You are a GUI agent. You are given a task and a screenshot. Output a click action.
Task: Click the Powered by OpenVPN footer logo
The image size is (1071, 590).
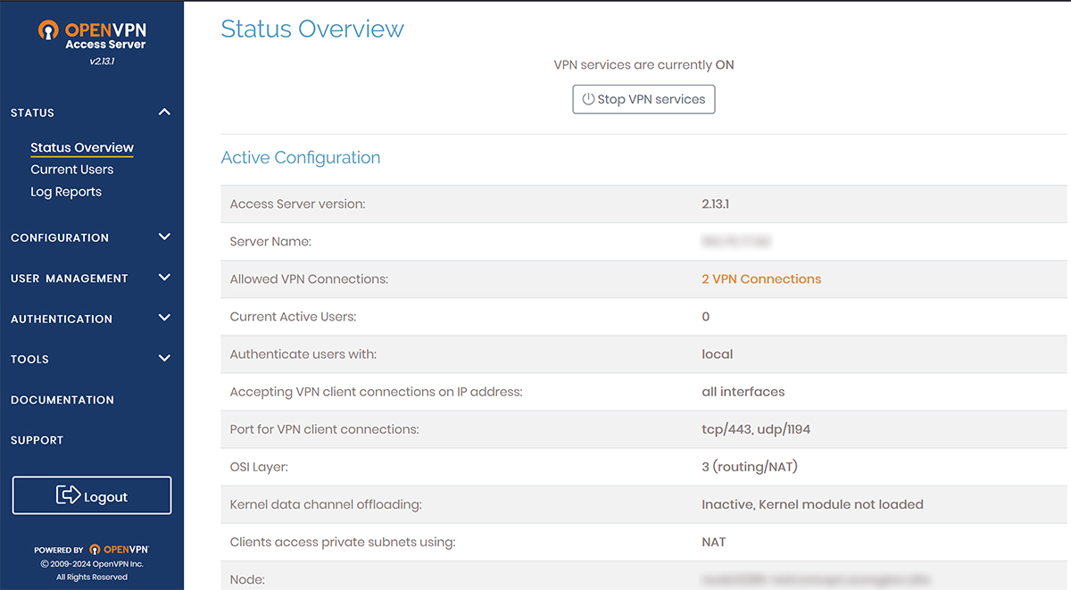pos(119,550)
